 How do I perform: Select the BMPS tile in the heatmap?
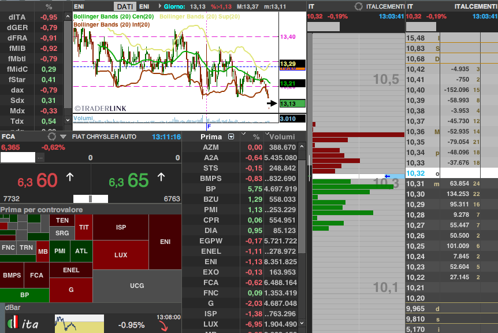[12, 275]
